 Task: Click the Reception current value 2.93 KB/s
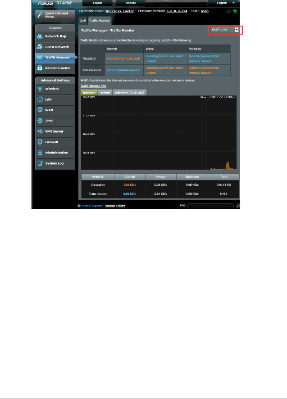pos(130,185)
